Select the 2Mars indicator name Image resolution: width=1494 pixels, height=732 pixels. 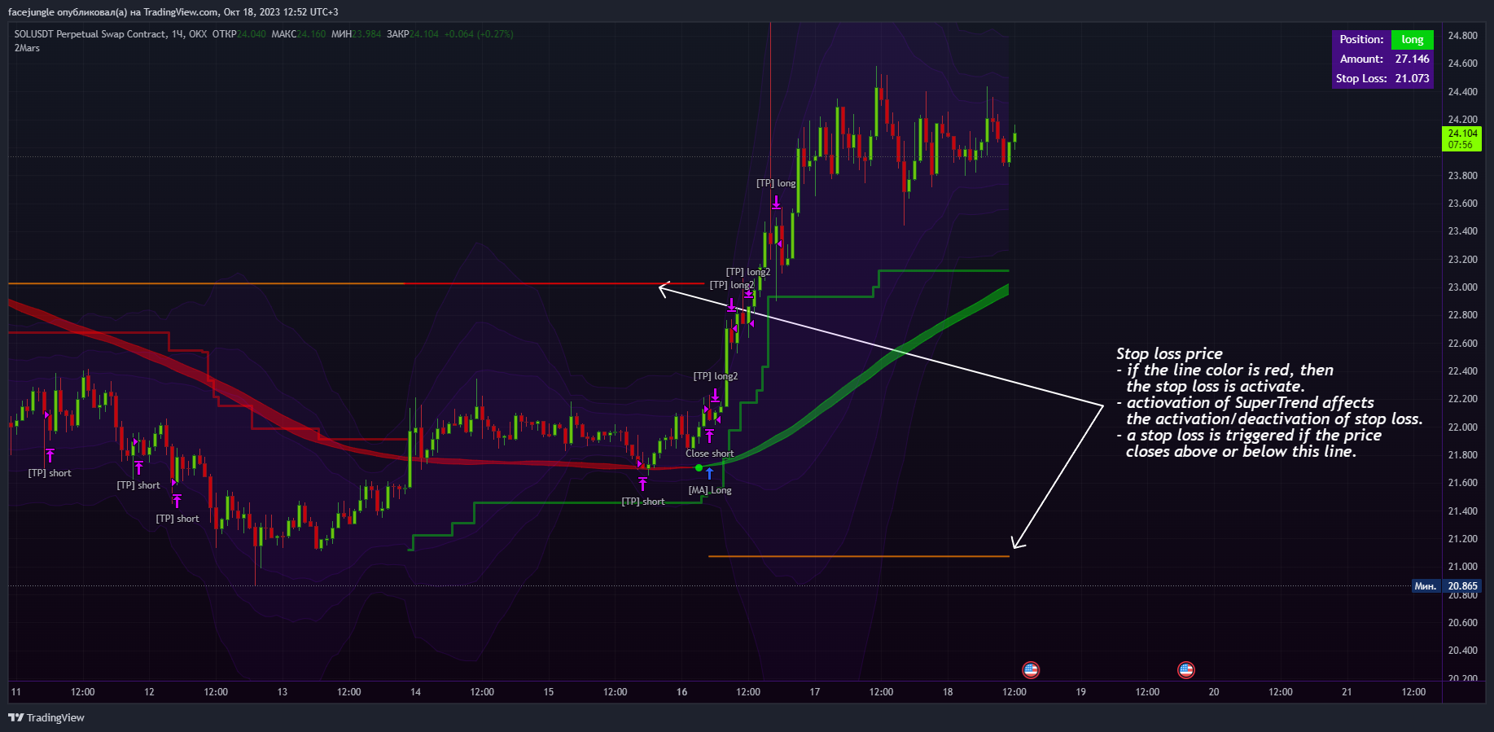[x=27, y=48]
